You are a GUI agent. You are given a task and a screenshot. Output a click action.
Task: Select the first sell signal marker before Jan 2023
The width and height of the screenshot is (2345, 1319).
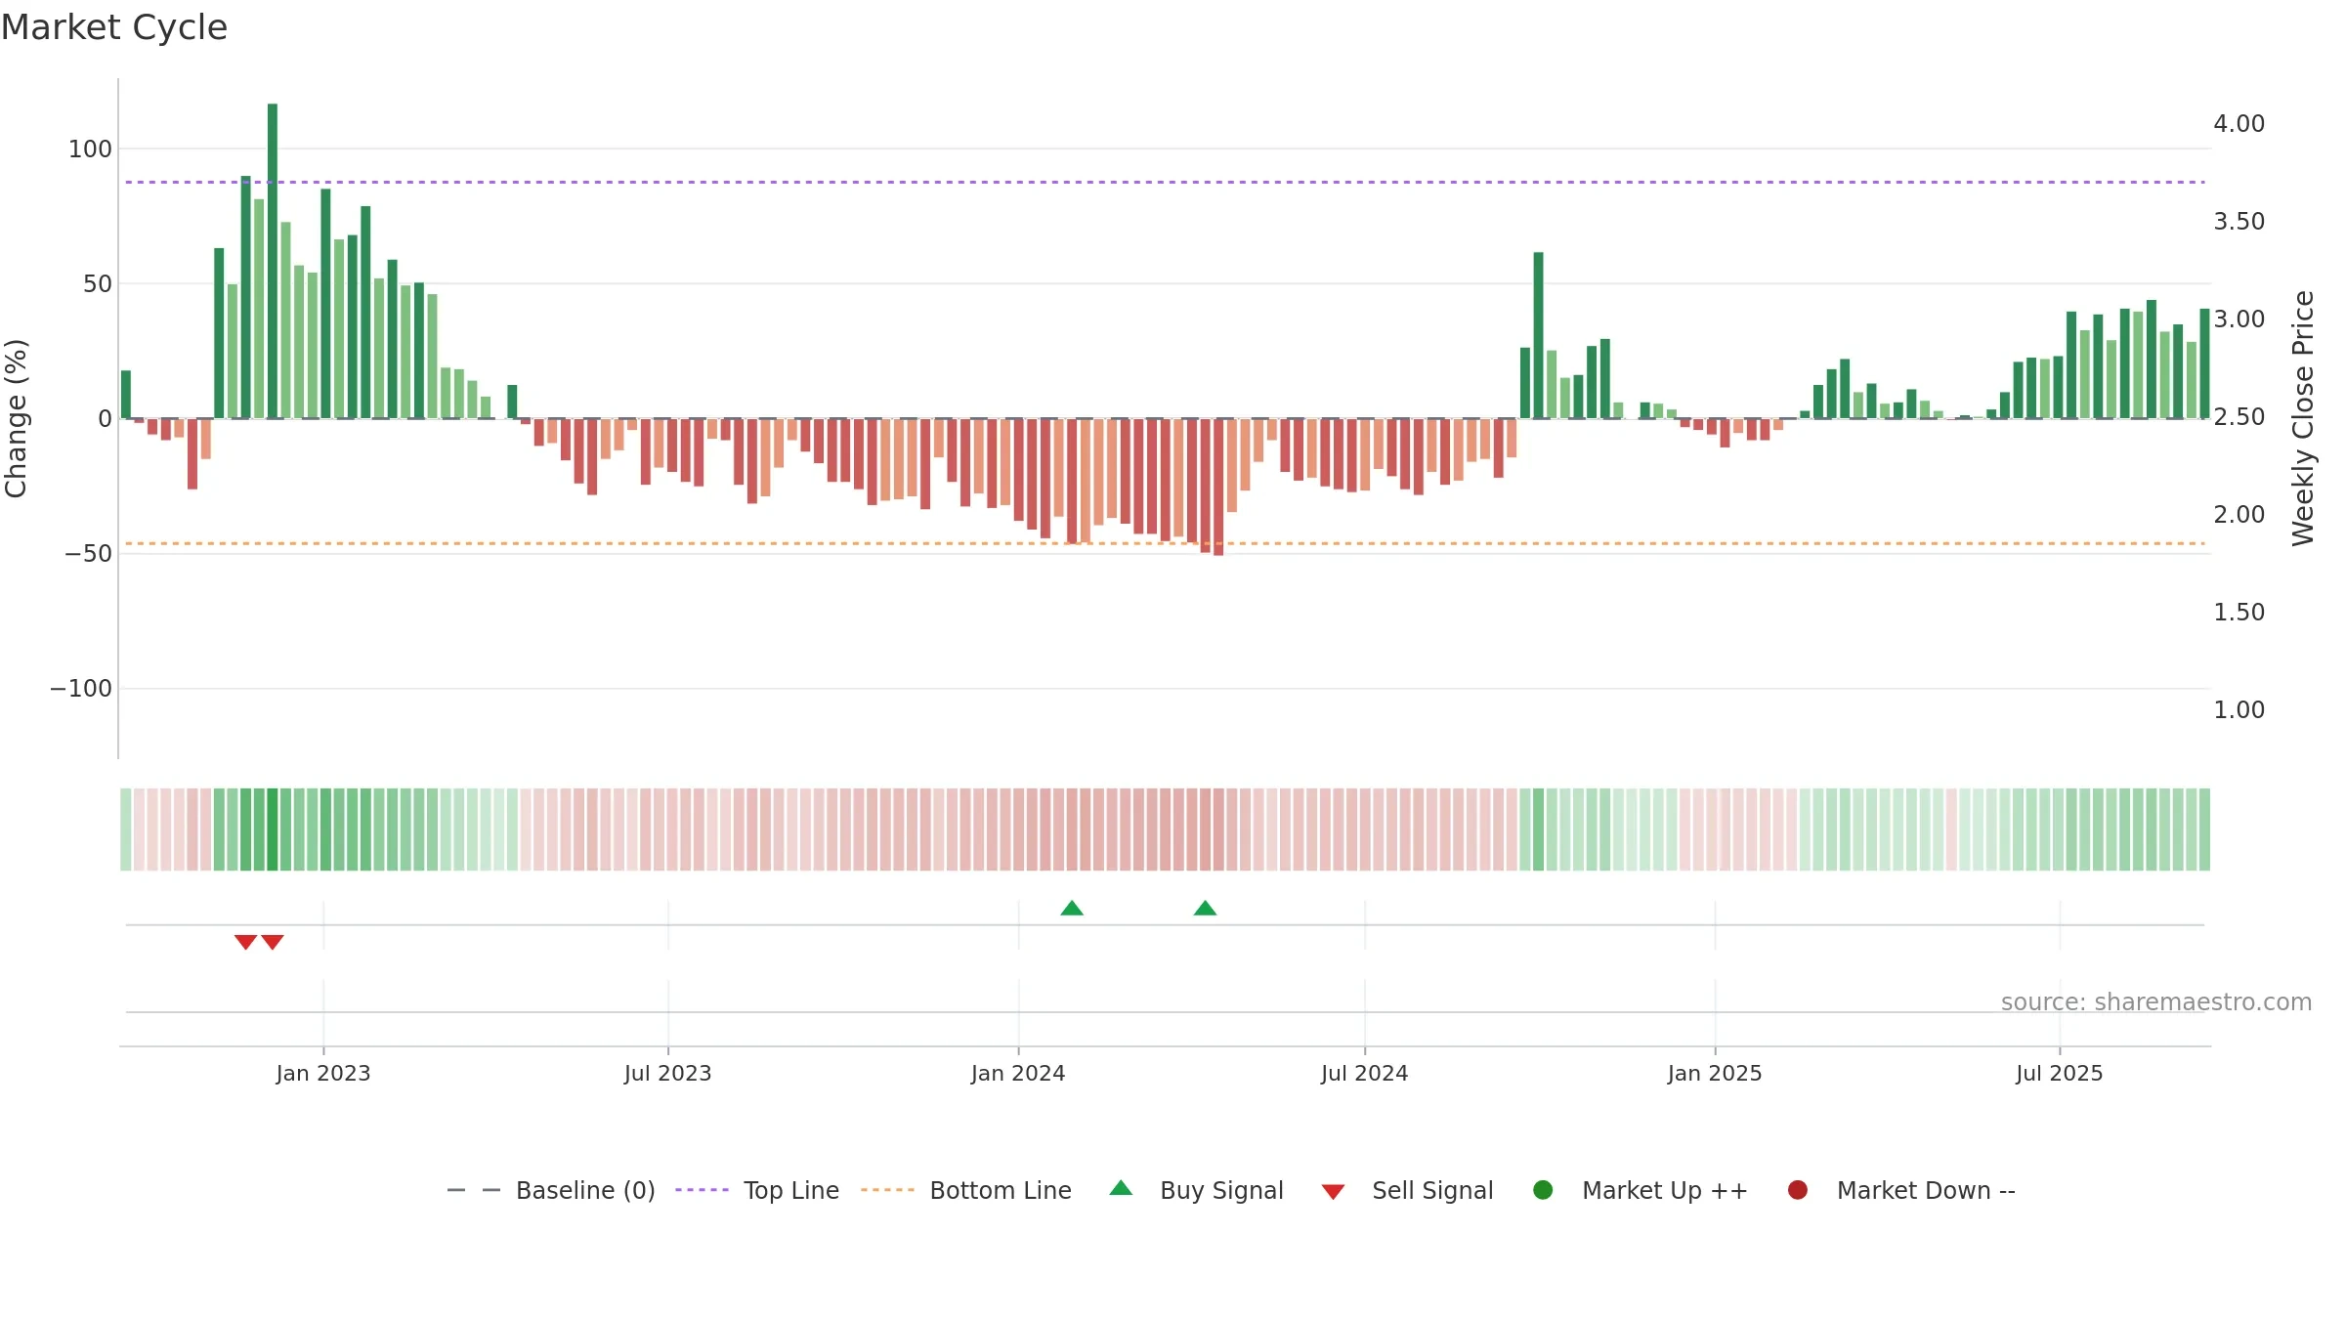pyautogui.click(x=245, y=942)
